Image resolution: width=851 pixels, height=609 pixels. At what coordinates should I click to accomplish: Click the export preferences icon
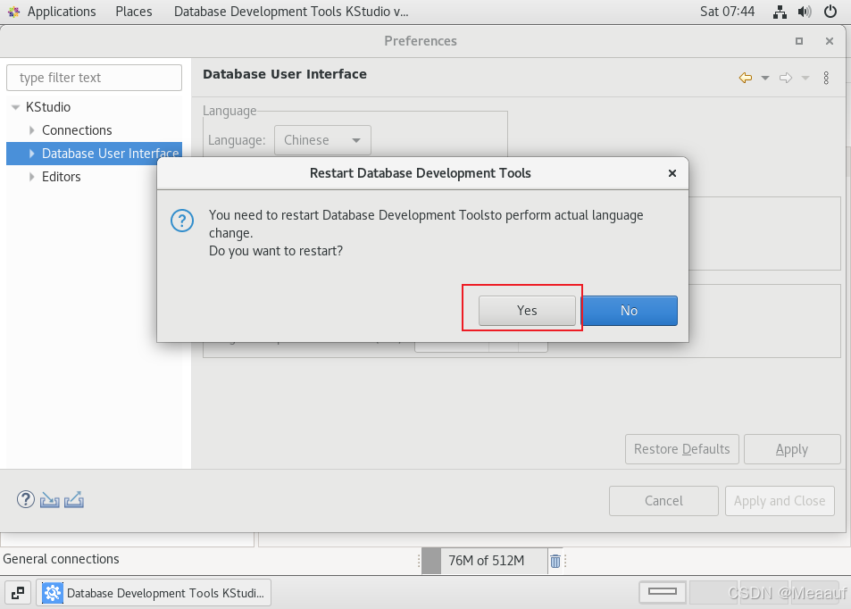coord(74,499)
